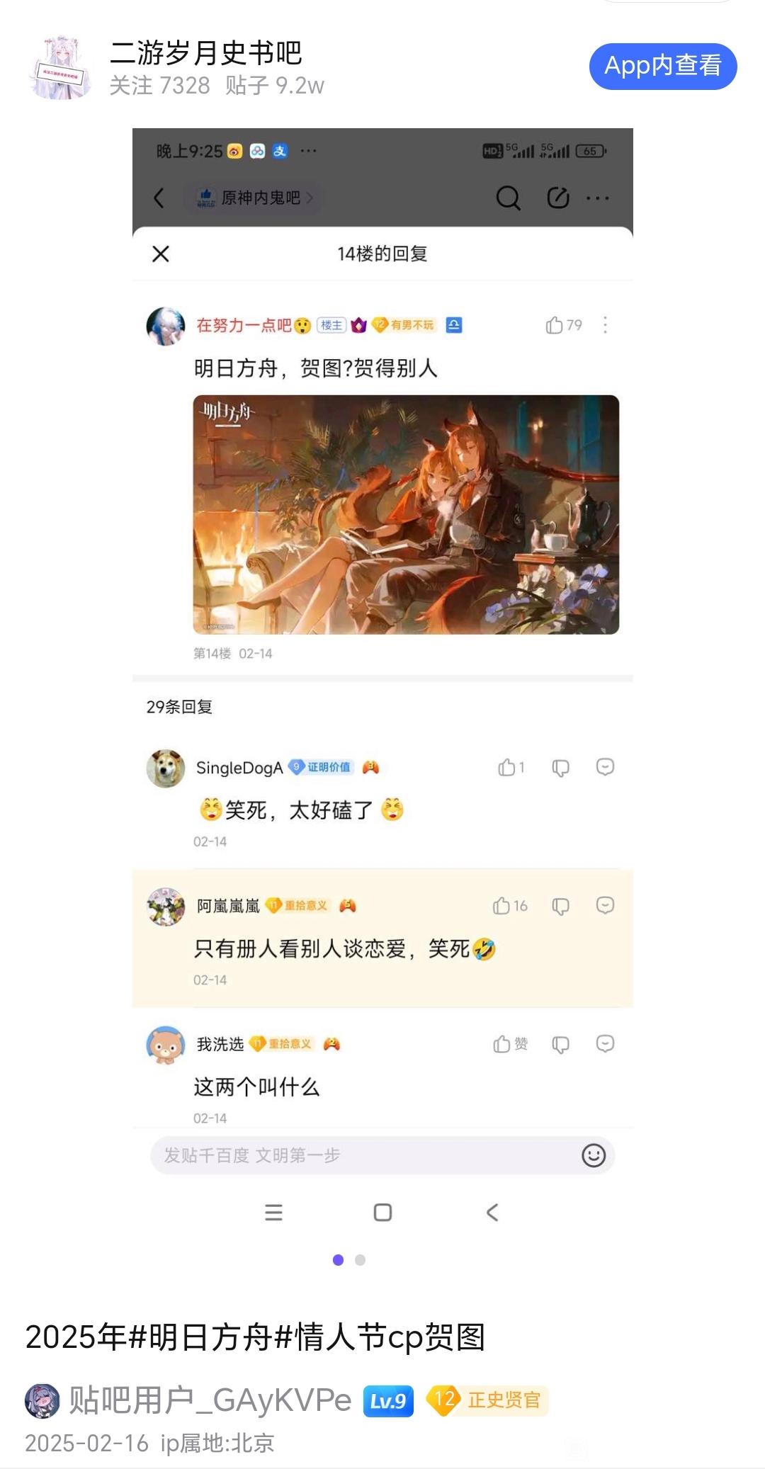Open the Arknights couple artwork image
This screenshot has height=1469, width=765.
point(406,514)
